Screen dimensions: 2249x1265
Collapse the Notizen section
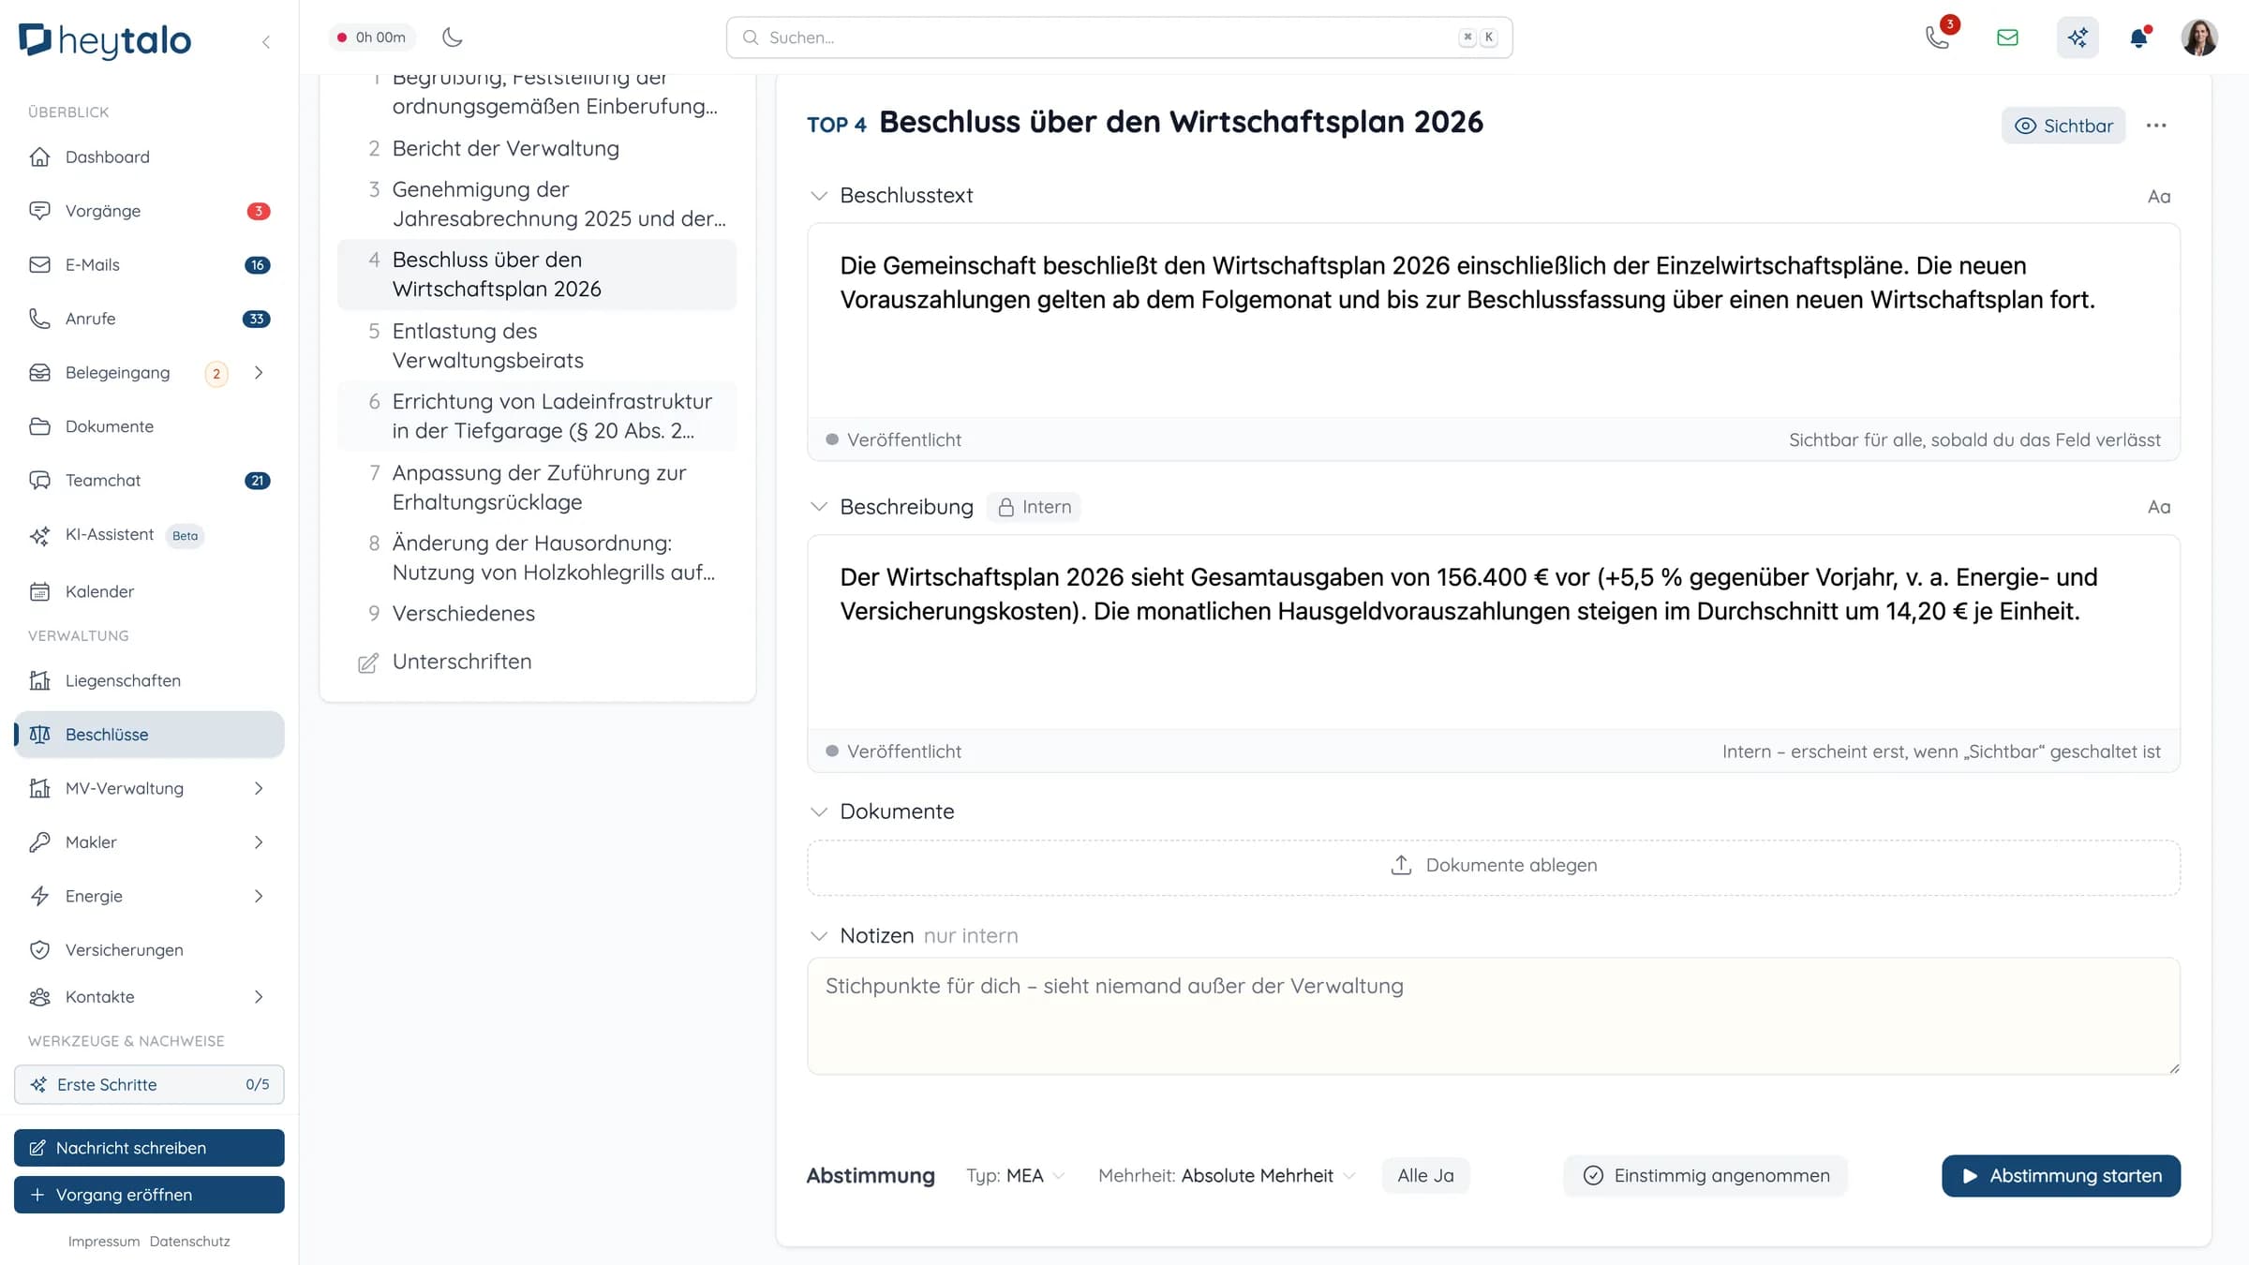(x=819, y=936)
